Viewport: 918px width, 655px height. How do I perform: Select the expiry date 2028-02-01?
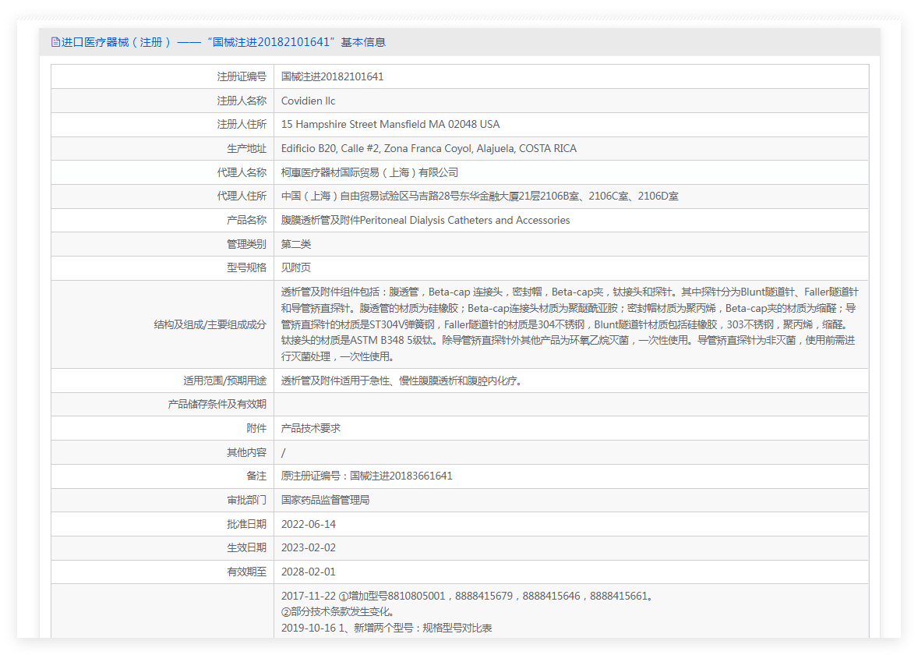(x=308, y=572)
